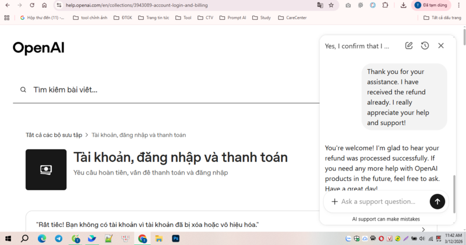Open Windows taskbar search
Viewport: 466px width, 245px height.
coord(25,239)
